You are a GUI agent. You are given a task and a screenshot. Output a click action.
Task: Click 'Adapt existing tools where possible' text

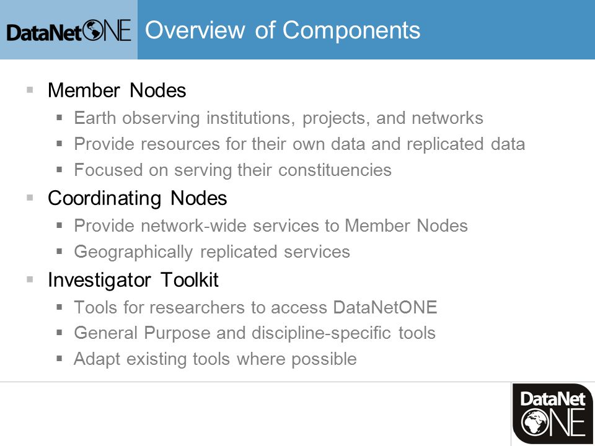[215, 359]
